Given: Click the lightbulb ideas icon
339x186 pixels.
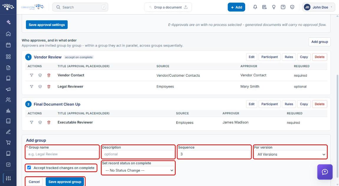Looking at the screenshot, I should (x=274, y=7).
